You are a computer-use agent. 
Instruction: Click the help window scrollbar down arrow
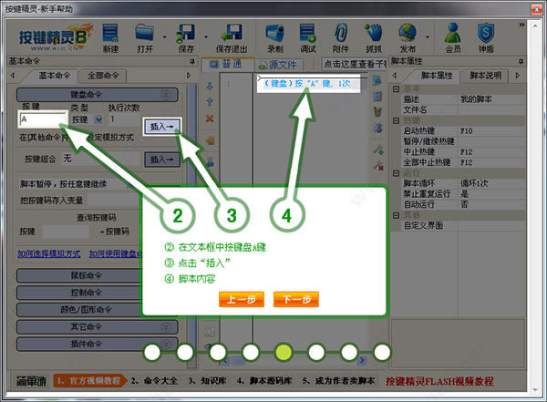coord(535,389)
